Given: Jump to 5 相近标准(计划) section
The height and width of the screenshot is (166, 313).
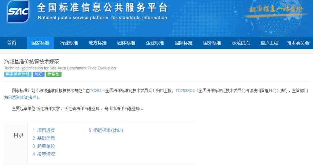Looking at the screenshot, I should pos(106,130).
